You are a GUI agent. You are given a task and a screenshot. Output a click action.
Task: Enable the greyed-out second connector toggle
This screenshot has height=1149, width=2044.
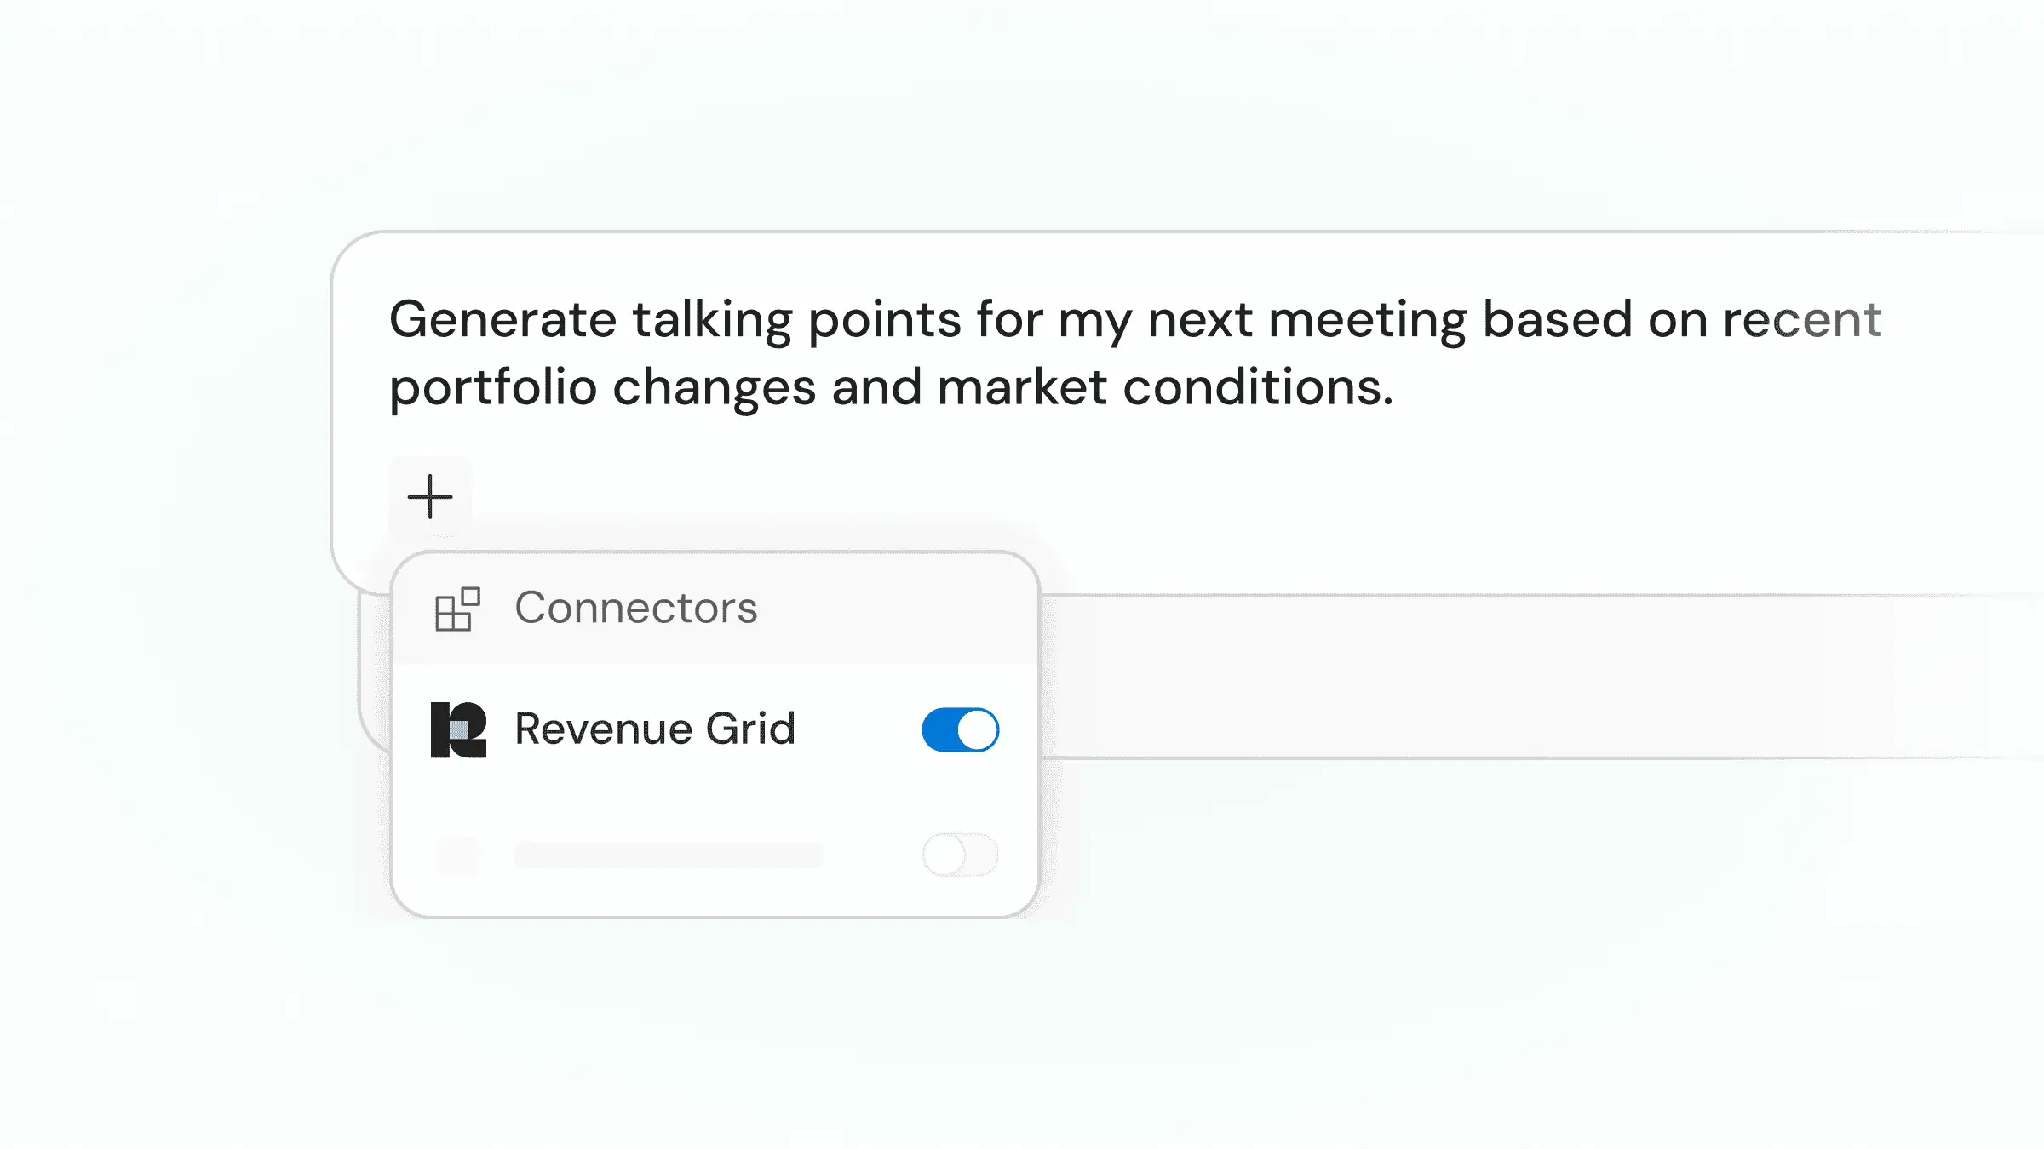tap(960, 855)
